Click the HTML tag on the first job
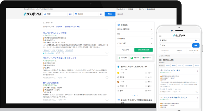This screenshot has width=204, height=111. (54, 50)
